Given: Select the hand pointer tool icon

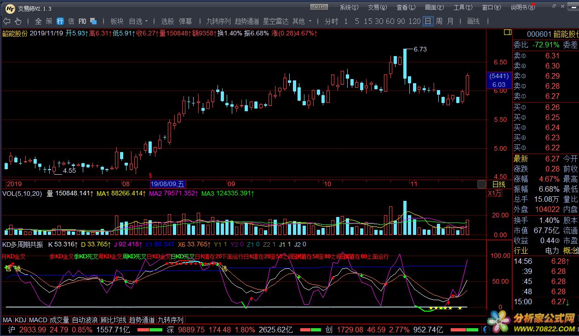Looking at the screenshot, I should [18, 21].
